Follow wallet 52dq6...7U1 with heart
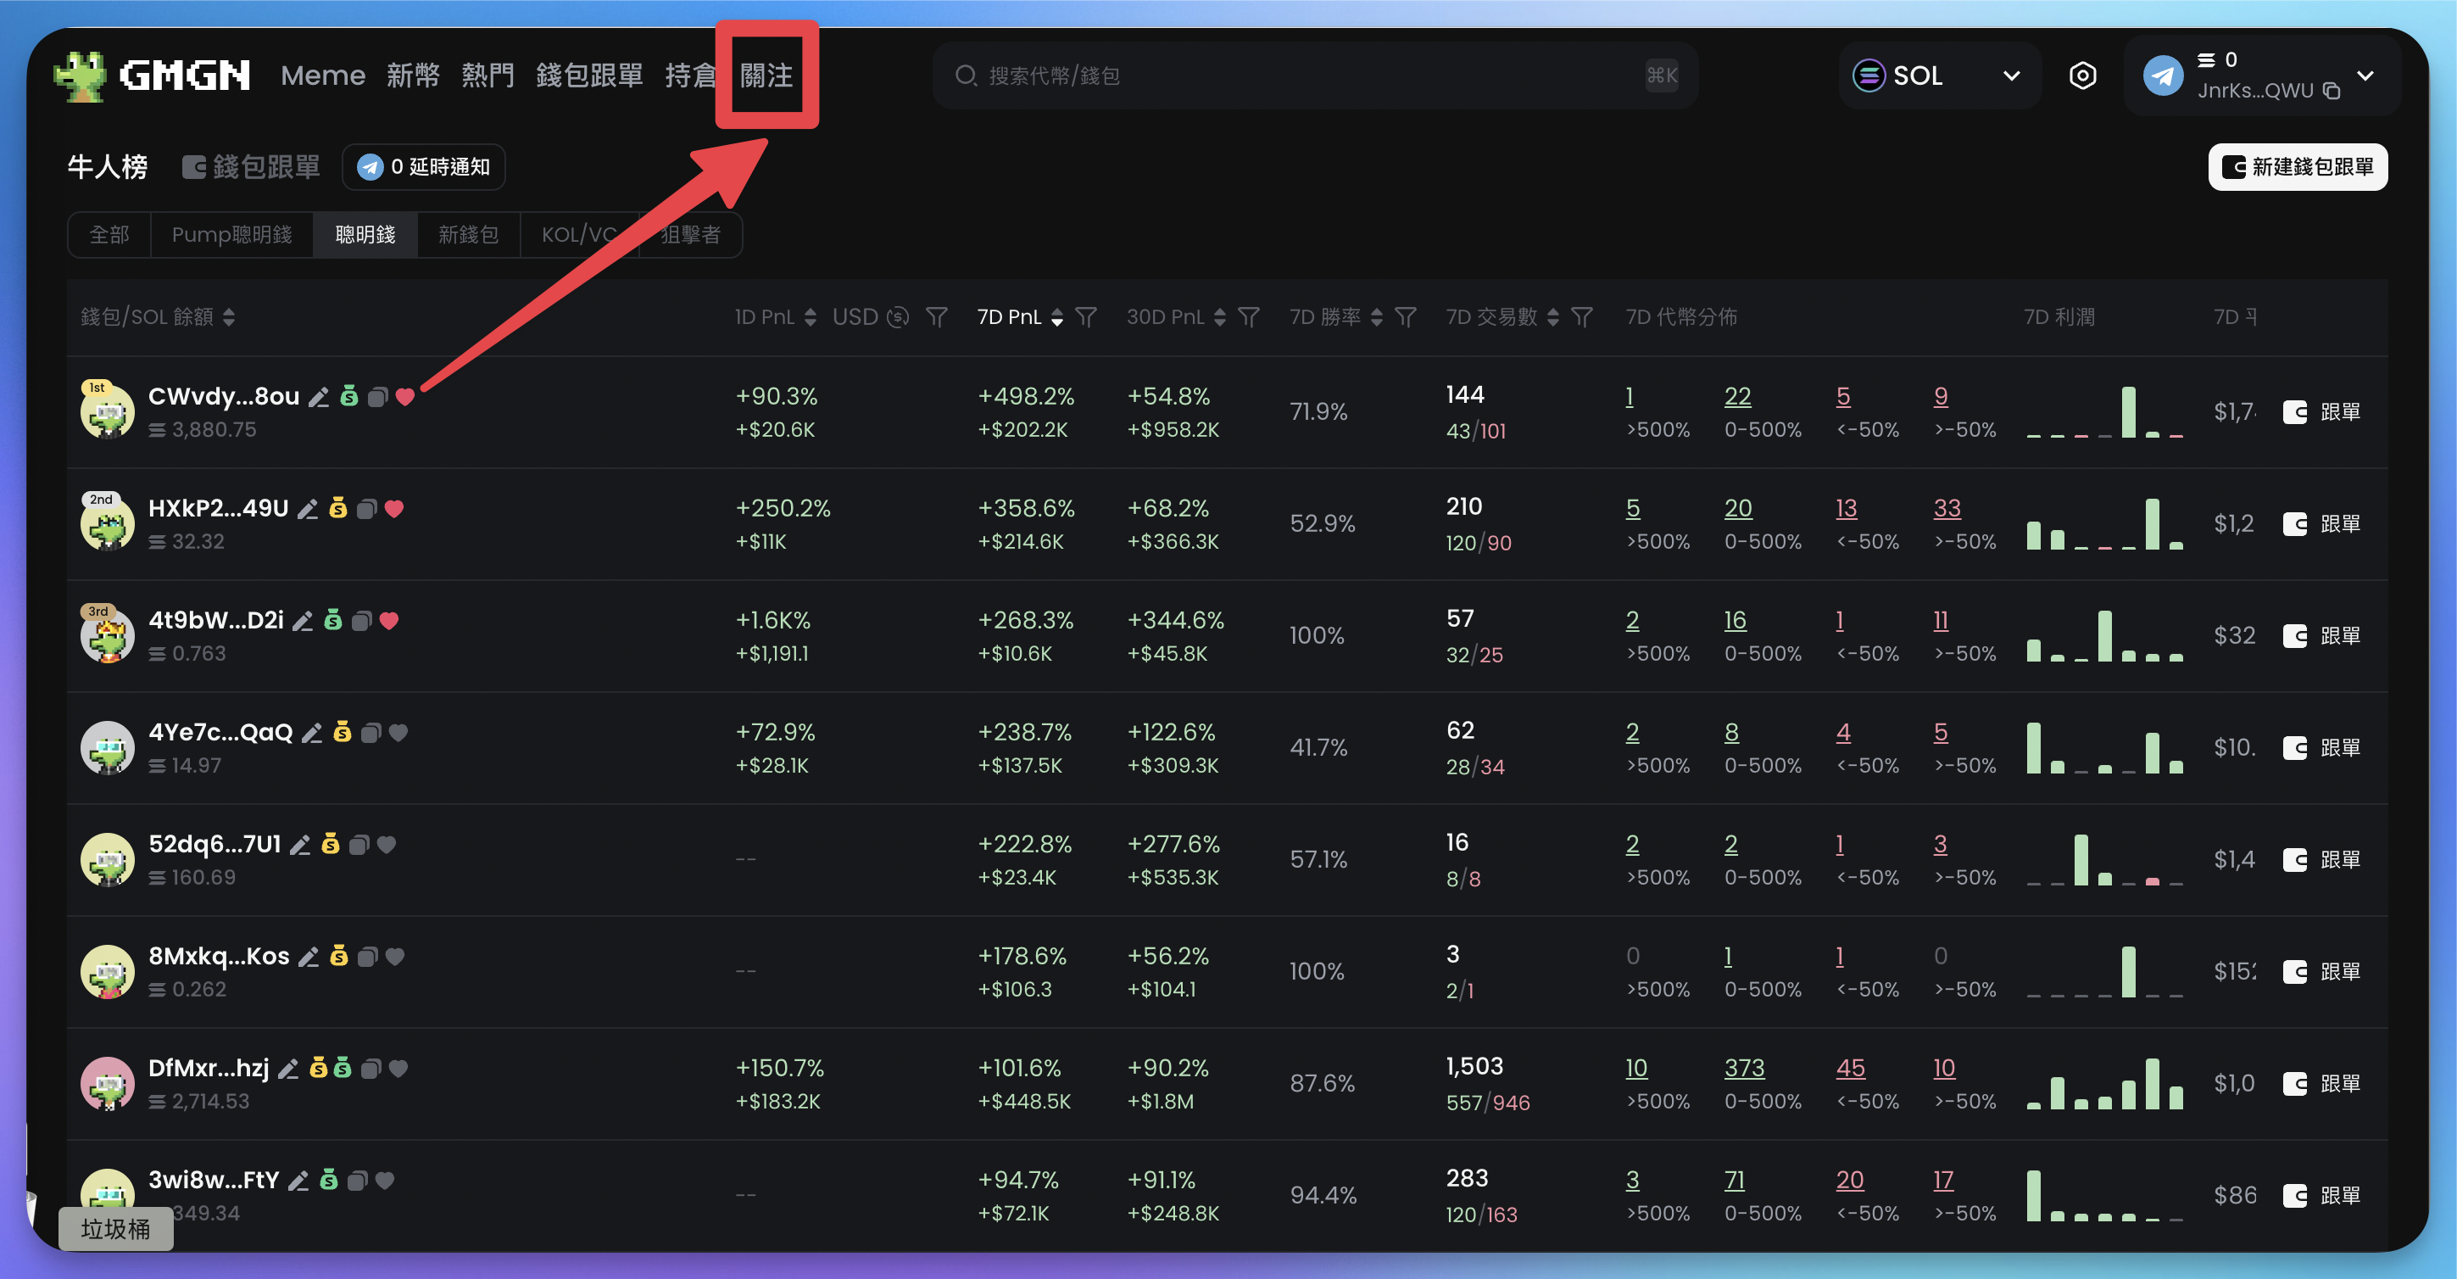Image resolution: width=2457 pixels, height=1279 pixels. (x=387, y=845)
